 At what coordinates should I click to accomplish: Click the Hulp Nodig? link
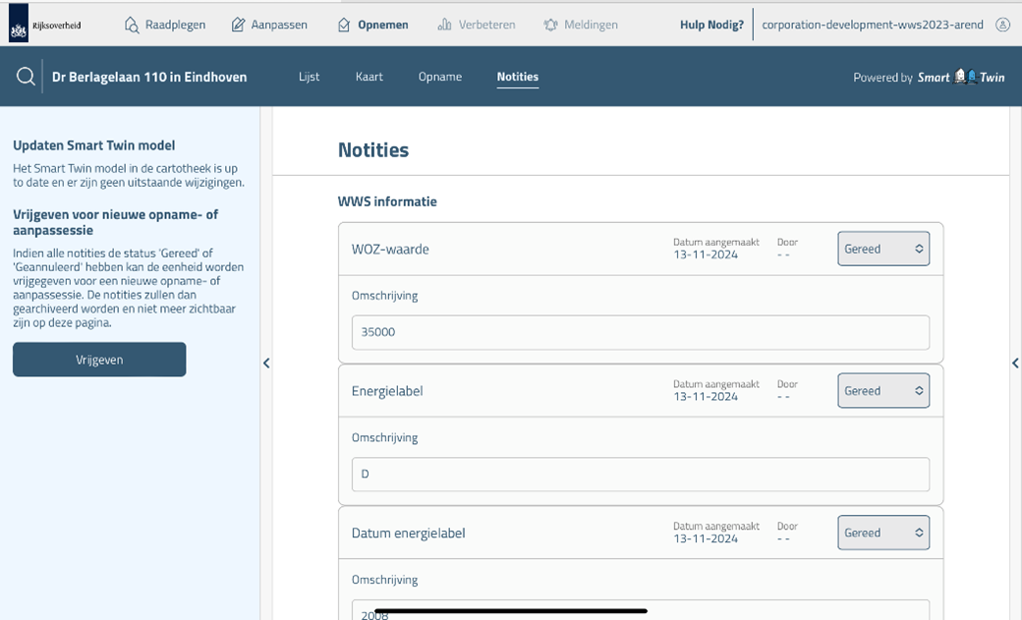[711, 25]
